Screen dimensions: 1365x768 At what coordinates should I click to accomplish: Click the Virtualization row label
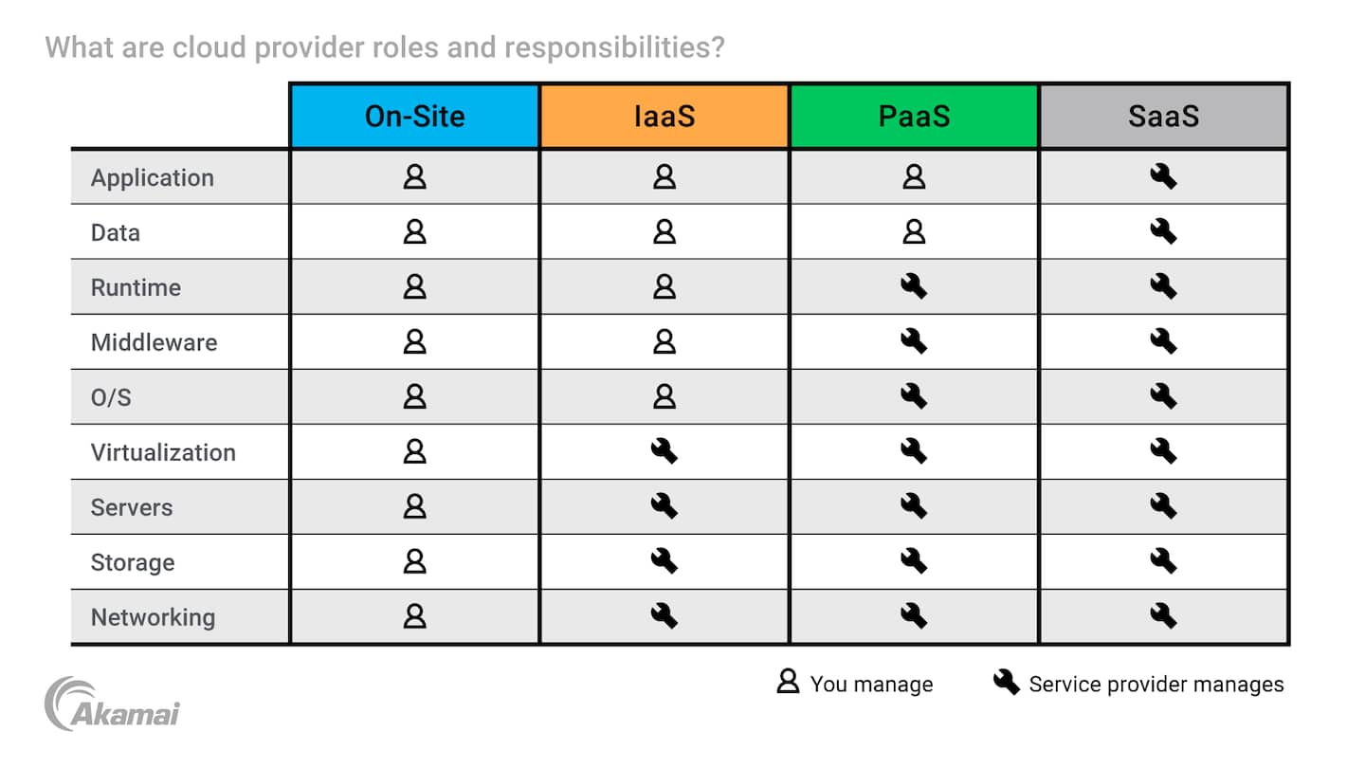(163, 452)
